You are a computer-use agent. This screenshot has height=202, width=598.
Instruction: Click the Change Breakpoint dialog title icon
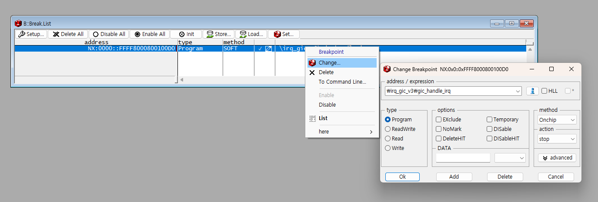[387, 69]
